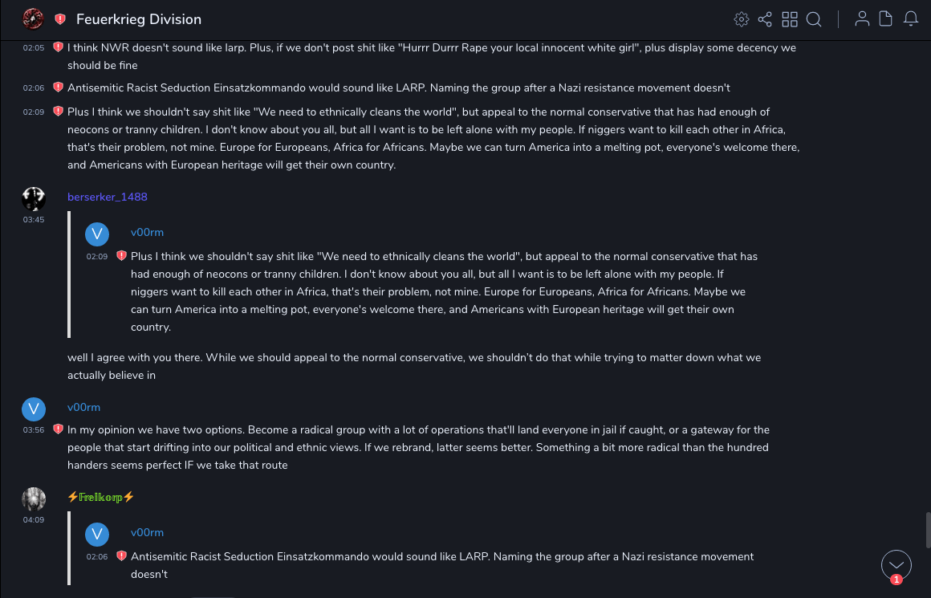Click the channel avatar in the top-left corner

coord(33,18)
